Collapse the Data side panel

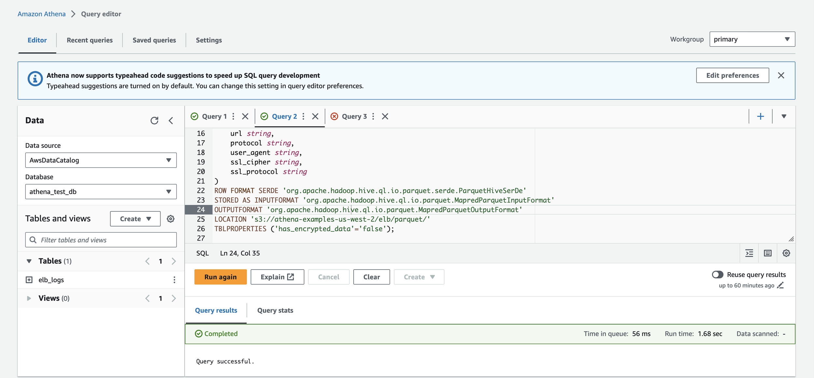(171, 120)
